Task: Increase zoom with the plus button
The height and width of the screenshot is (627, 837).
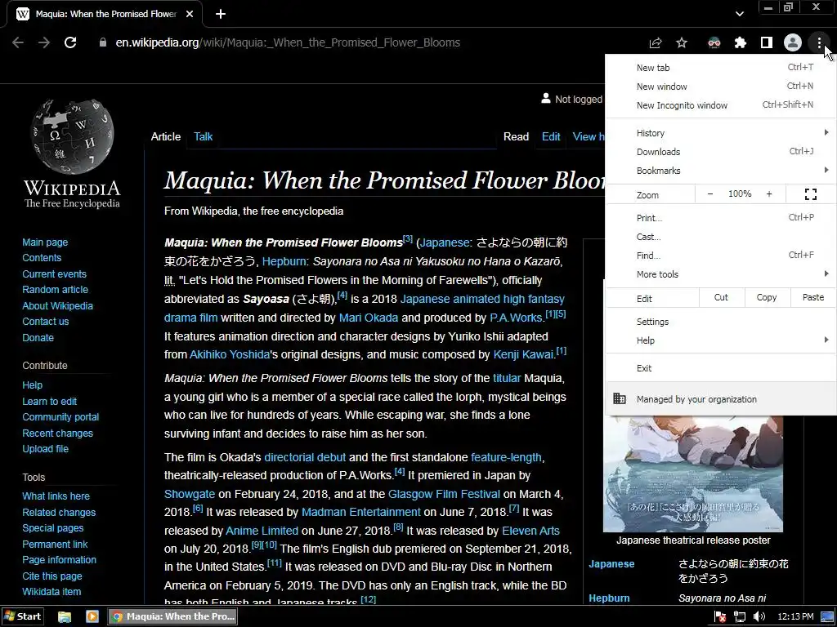Action: point(769,194)
